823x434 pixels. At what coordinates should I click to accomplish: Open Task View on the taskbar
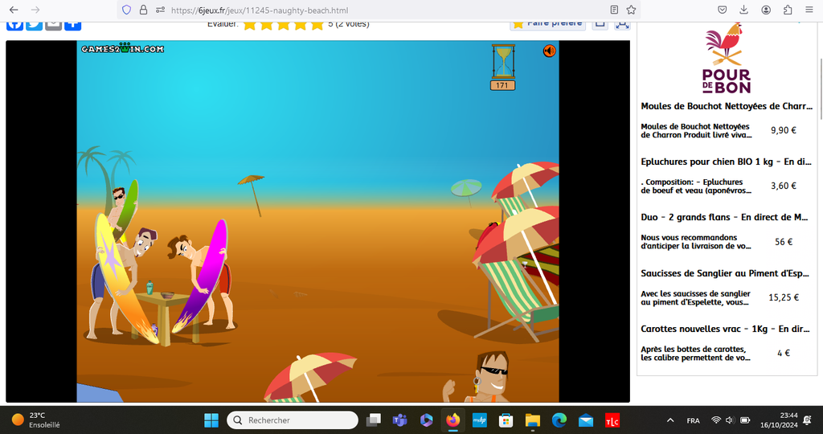[373, 420]
